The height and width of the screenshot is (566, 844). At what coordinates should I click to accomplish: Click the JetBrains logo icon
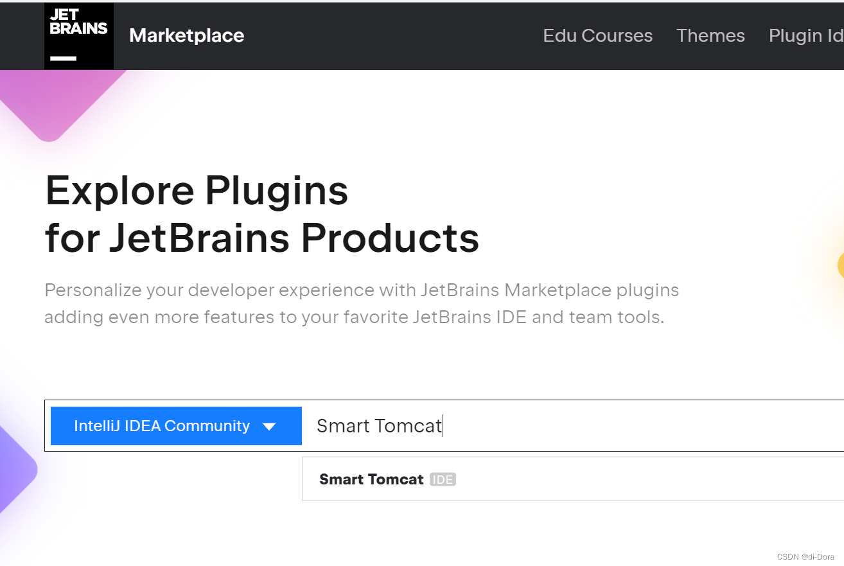(x=79, y=36)
